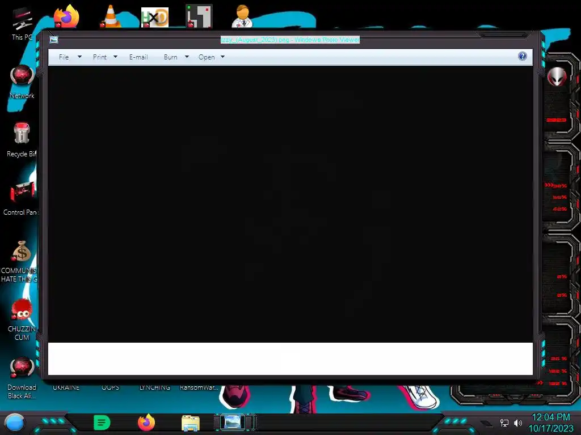The width and height of the screenshot is (581, 435).
Task: Open Firefox from the taskbar
Action: [146, 423]
